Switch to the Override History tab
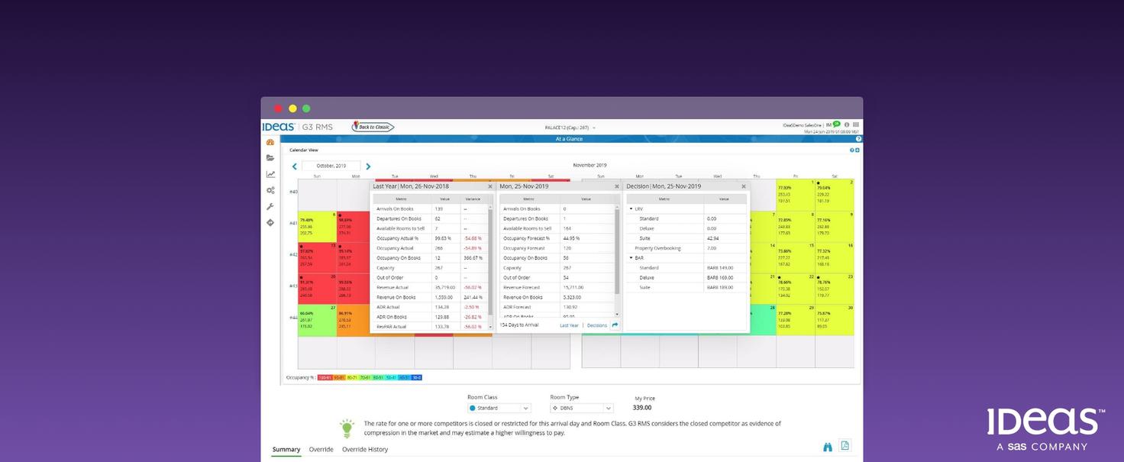The height and width of the screenshot is (462, 1124). pyautogui.click(x=365, y=450)
